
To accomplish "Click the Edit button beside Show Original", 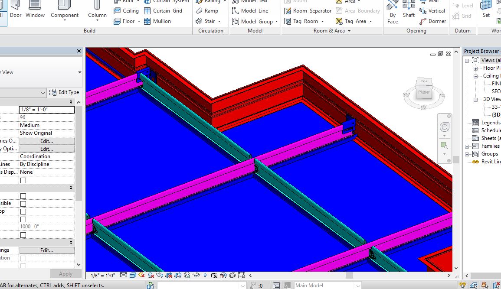I will [46, 141].
